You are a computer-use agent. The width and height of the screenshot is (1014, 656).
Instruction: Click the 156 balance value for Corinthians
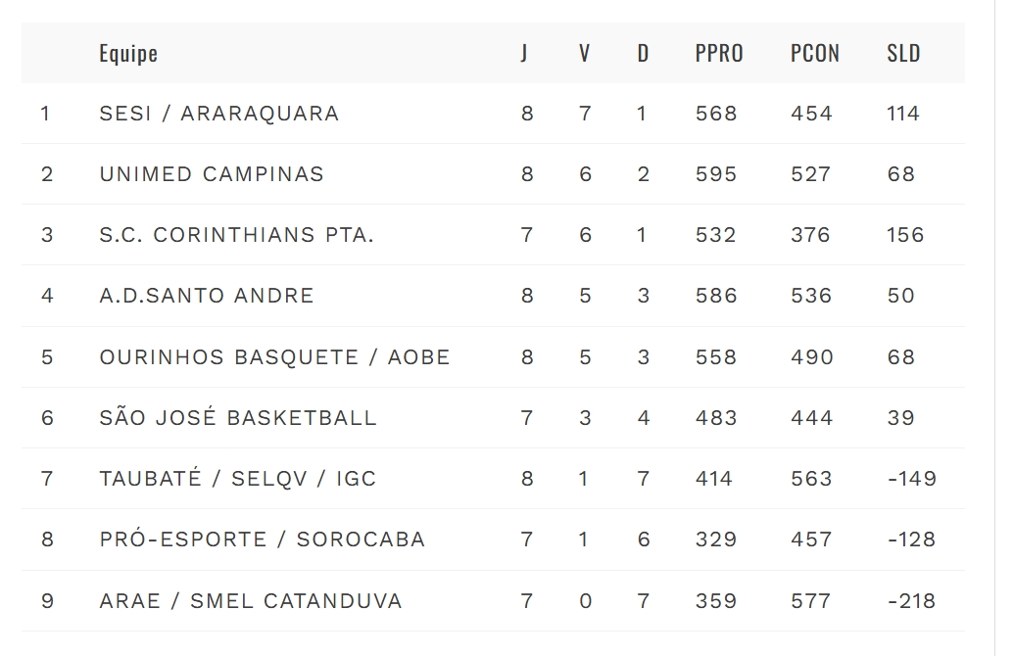(904, 235)
